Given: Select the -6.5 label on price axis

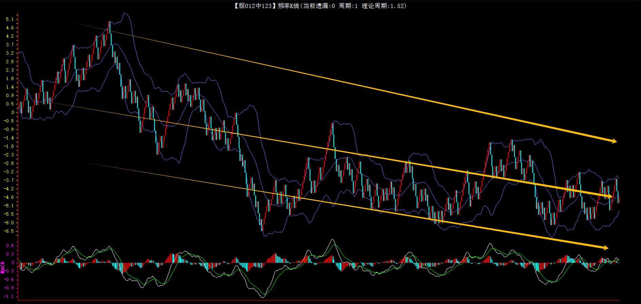Looking at the screenshot, I should 9,231.
